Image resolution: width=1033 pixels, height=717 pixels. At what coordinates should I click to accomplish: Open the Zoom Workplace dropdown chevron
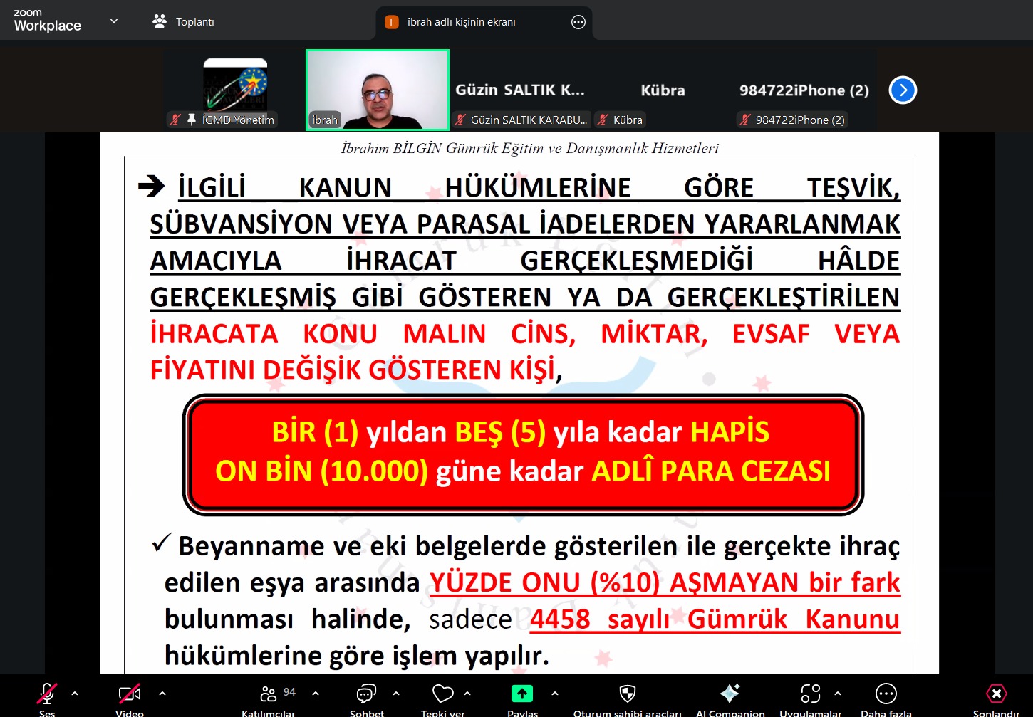[114, 21]
